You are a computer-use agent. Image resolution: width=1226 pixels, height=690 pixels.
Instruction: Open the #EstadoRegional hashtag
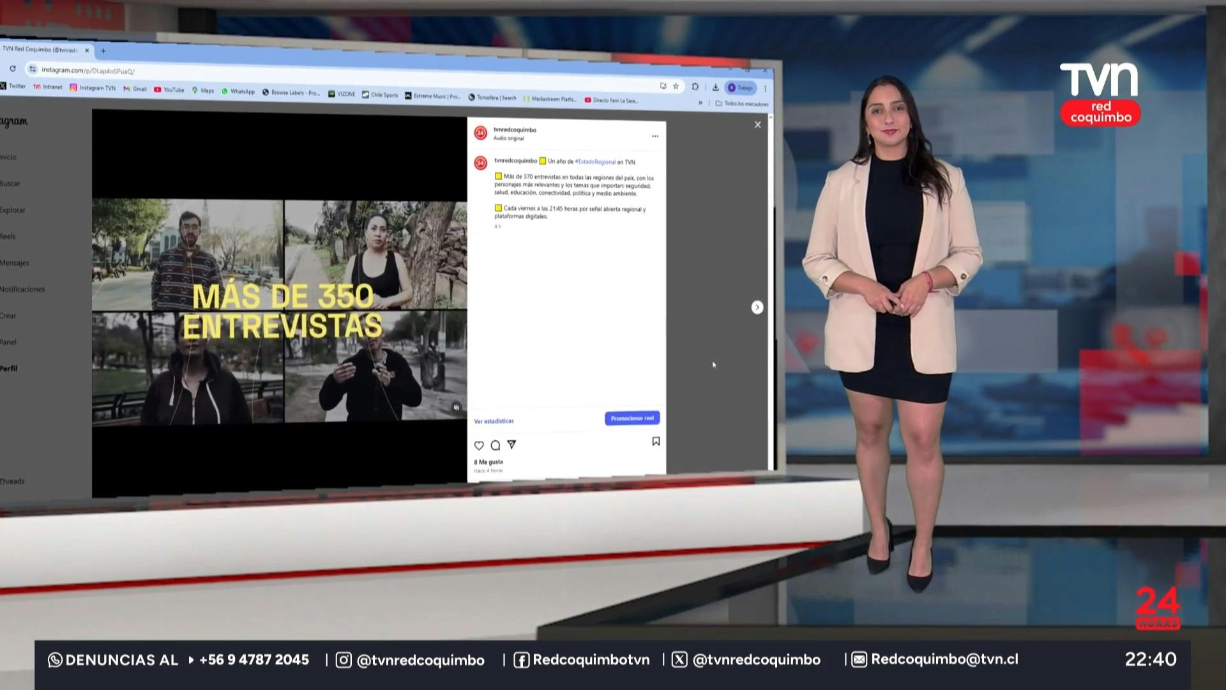click(595, 162)
